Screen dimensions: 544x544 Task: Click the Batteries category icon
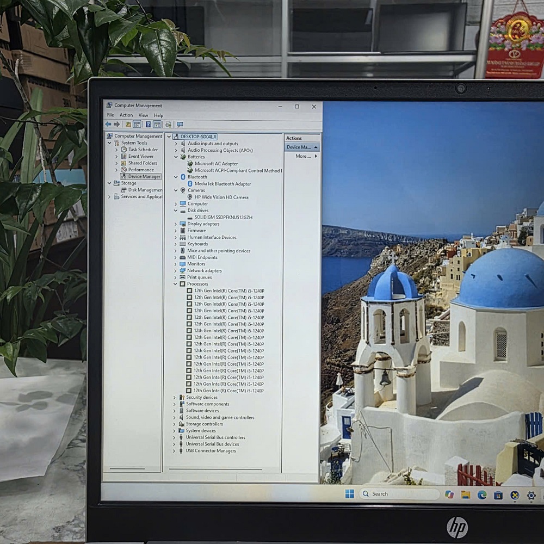pos(183,157)
